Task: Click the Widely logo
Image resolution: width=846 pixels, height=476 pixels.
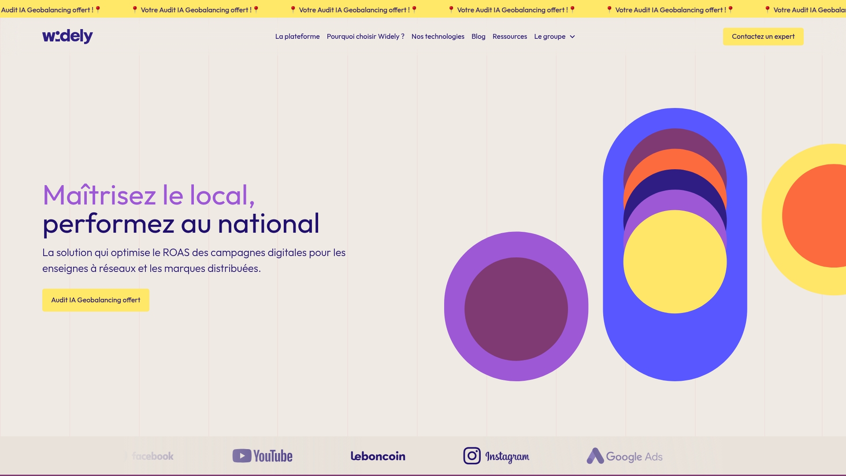Action: (67, 36)
